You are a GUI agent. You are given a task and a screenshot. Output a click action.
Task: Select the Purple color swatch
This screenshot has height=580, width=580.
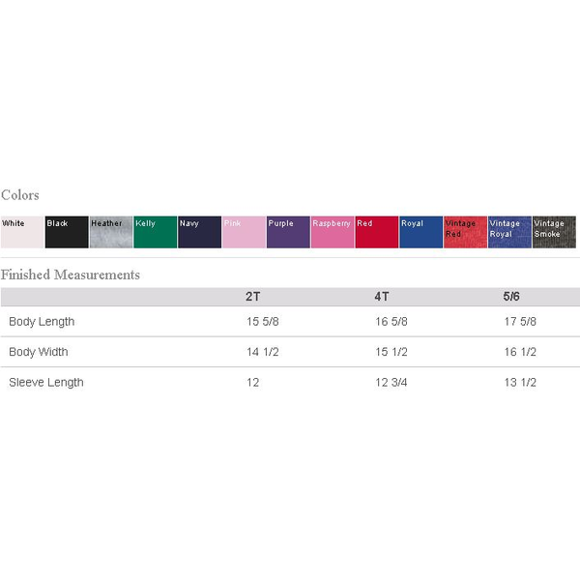[x=288, y=232]
